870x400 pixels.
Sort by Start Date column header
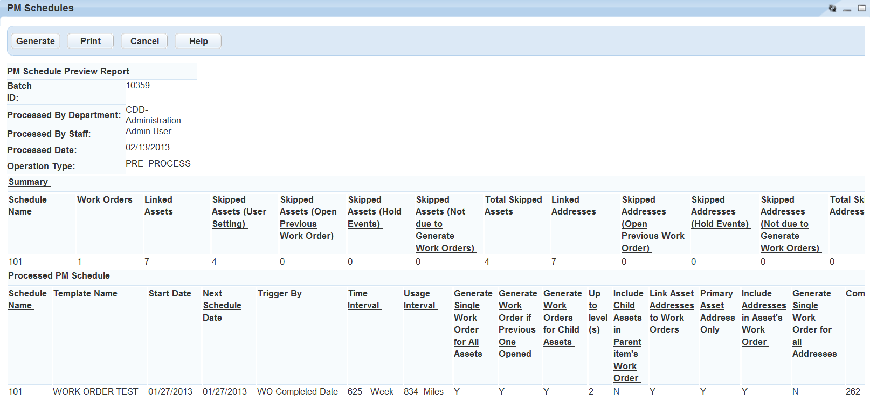170,293
